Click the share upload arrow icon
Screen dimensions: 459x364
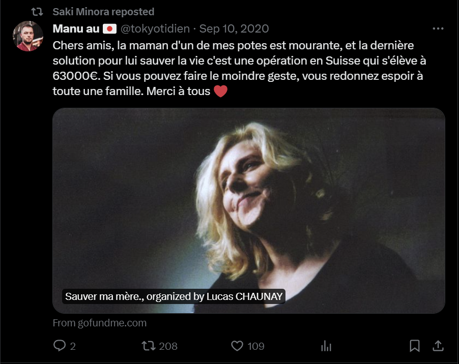point(437,346)
